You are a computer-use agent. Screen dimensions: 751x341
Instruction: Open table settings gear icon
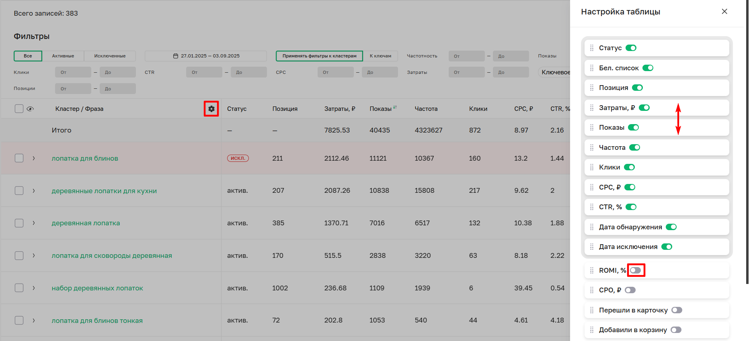tap(211, 109)
